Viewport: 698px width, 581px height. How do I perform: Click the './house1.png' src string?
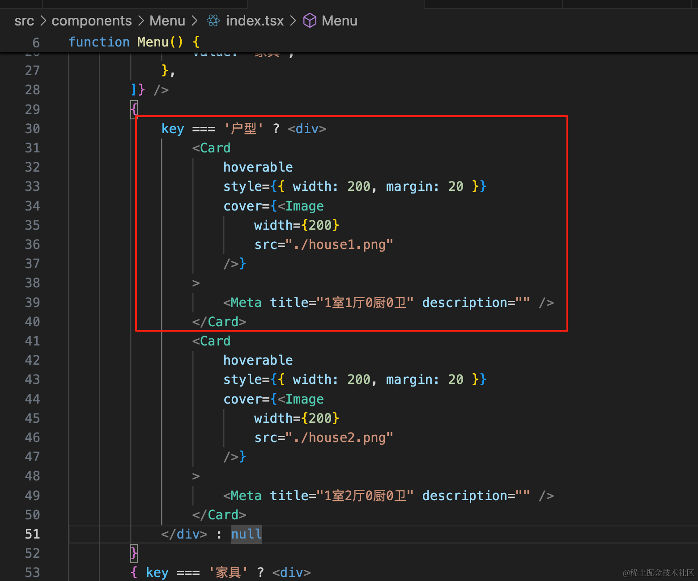(340, 244)
